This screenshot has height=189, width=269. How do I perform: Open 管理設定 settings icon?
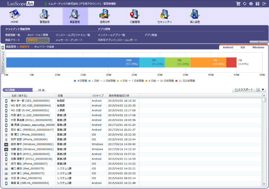[44, 15]
